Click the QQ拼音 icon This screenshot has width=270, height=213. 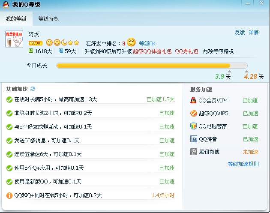(194, 139)
